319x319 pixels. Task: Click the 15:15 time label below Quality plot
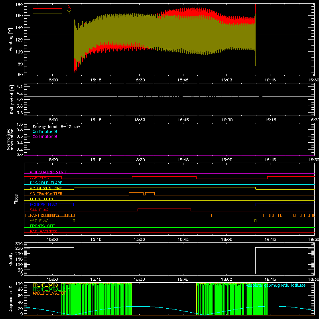click(96, 280)
